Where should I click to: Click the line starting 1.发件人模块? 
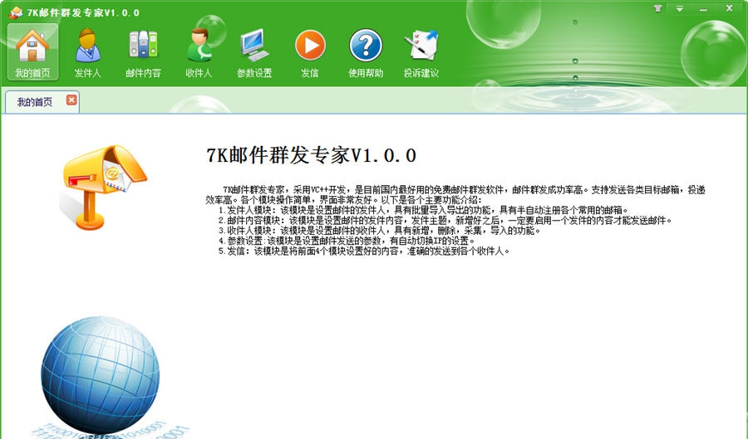pos(424,210)
